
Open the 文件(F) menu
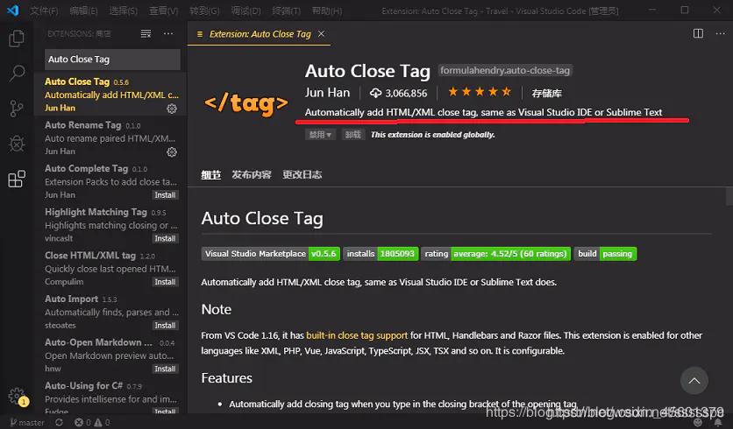[45, 11]
